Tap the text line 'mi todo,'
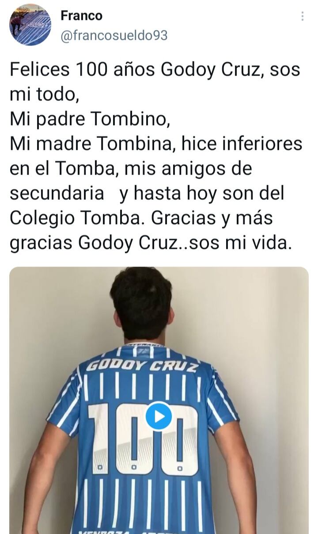 [44, 94]
